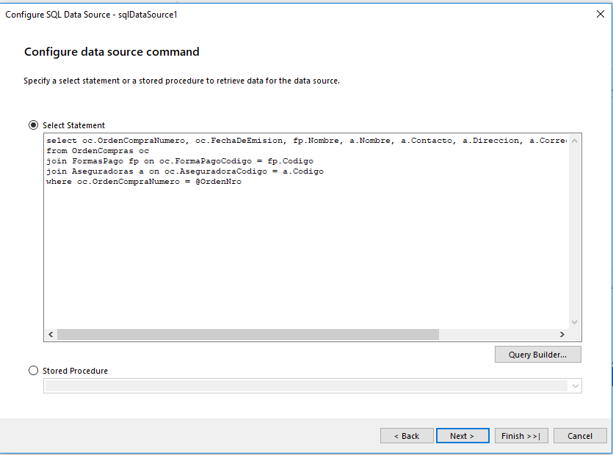Click the horizontal scrollbar right arrow
This screenshot has width=613, height=455.
(562, 334)
